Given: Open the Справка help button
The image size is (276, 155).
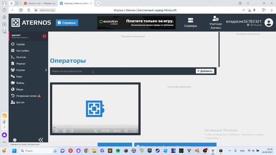Looking at the screenshot, I should (67, 23).
